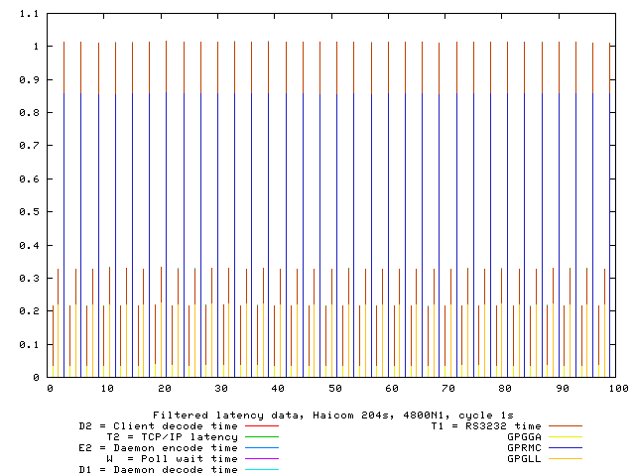
Task: Click the T1 RS3232 time legend line
Action: pyautogui.click(x=563, y=425)
